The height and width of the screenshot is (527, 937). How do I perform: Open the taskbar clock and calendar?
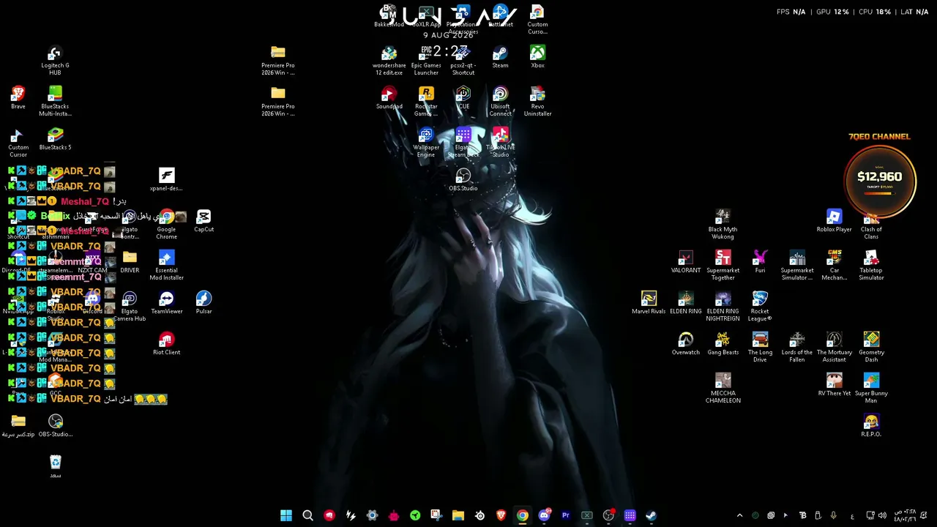point(905,515)
